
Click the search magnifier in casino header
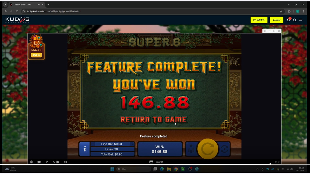295,20
